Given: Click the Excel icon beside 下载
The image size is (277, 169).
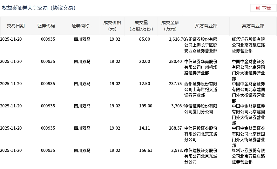Looking at the screenshot, I should point(258,8).
